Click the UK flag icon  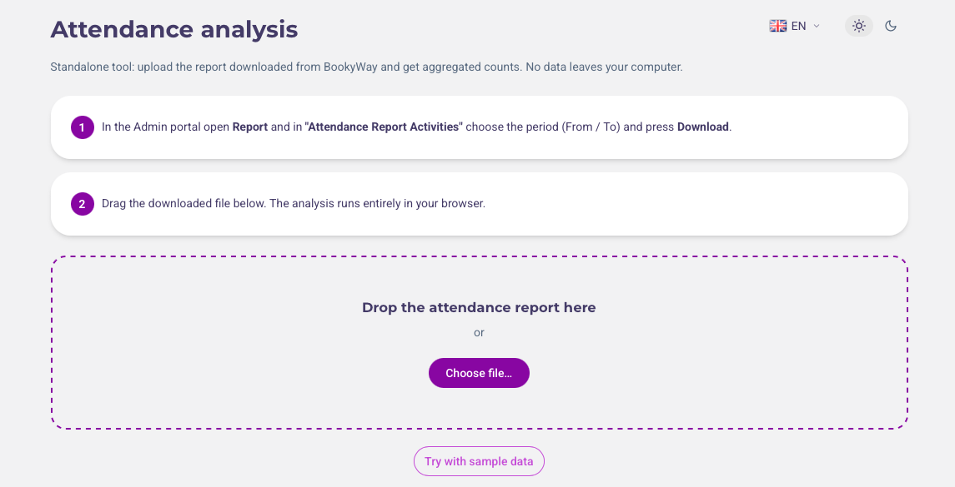778,26
